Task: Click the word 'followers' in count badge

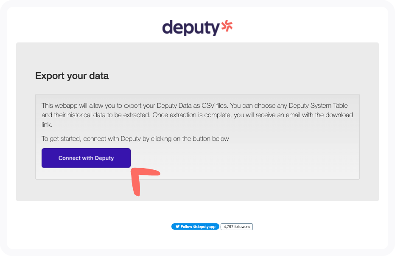Action: pyautogui.click(x=242, y=227)
